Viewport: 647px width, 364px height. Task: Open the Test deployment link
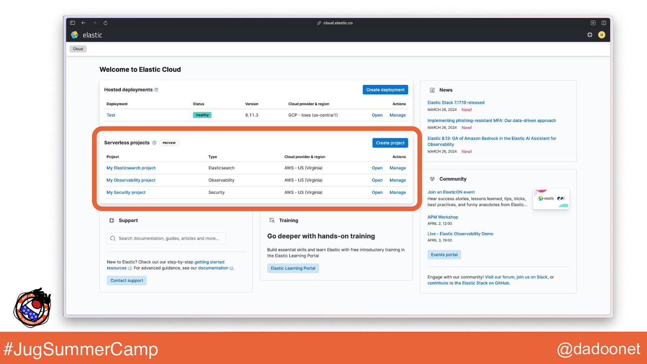tap(111, 115)
